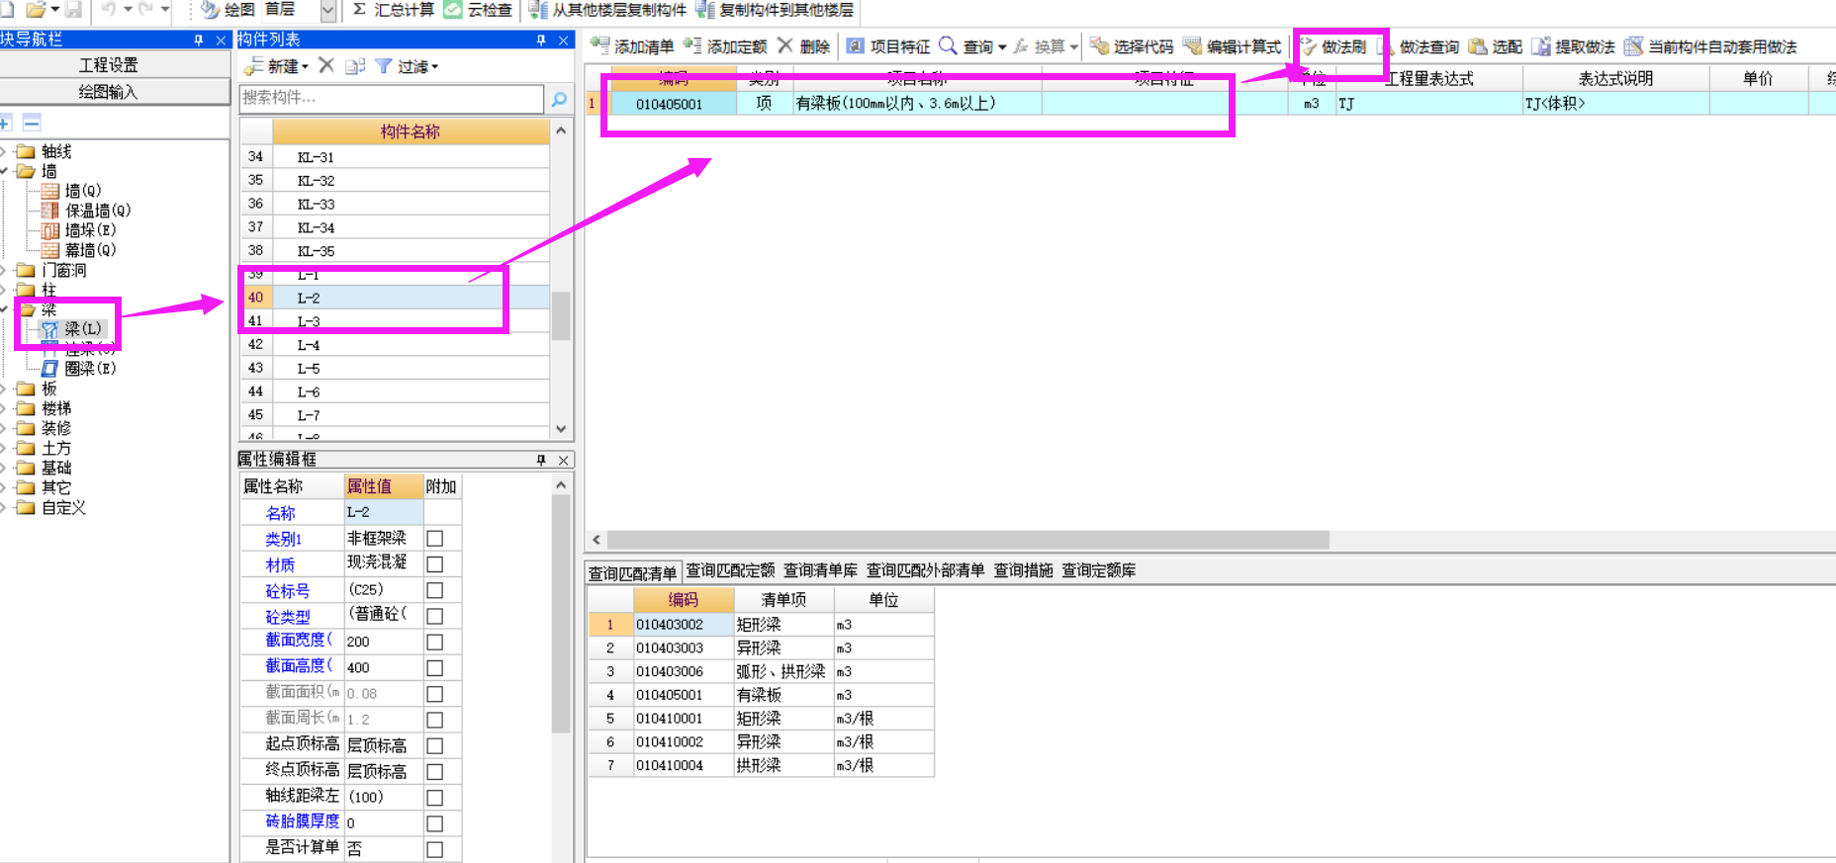
Task: Select 有梁板 row in matching bill list
Action: [x=761, y=695]
